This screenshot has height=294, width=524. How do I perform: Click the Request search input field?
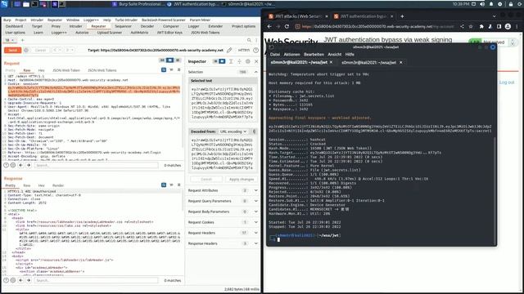tap(97, 165)
